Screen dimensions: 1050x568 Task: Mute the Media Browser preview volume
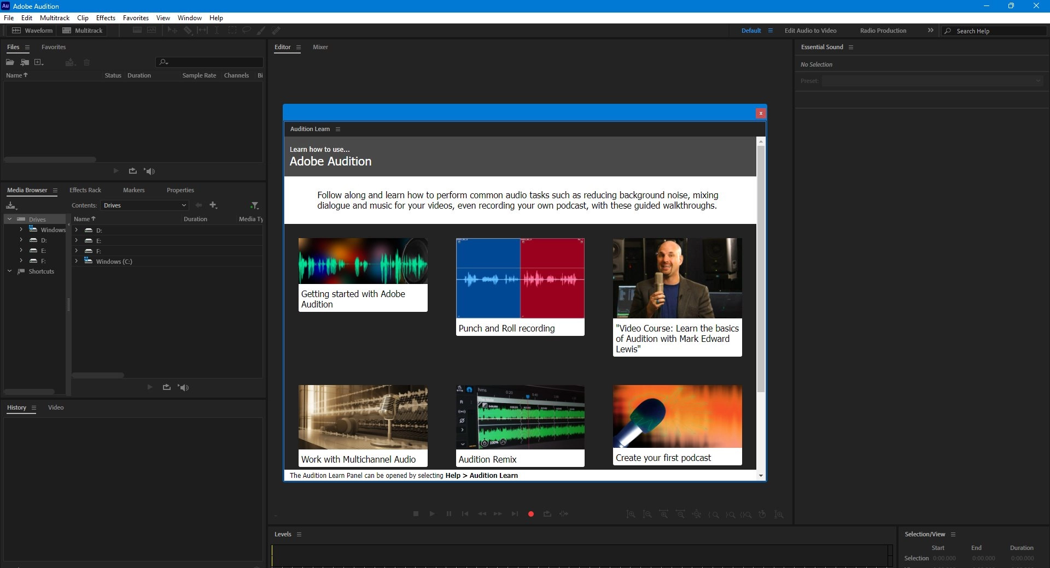[183, 388]
